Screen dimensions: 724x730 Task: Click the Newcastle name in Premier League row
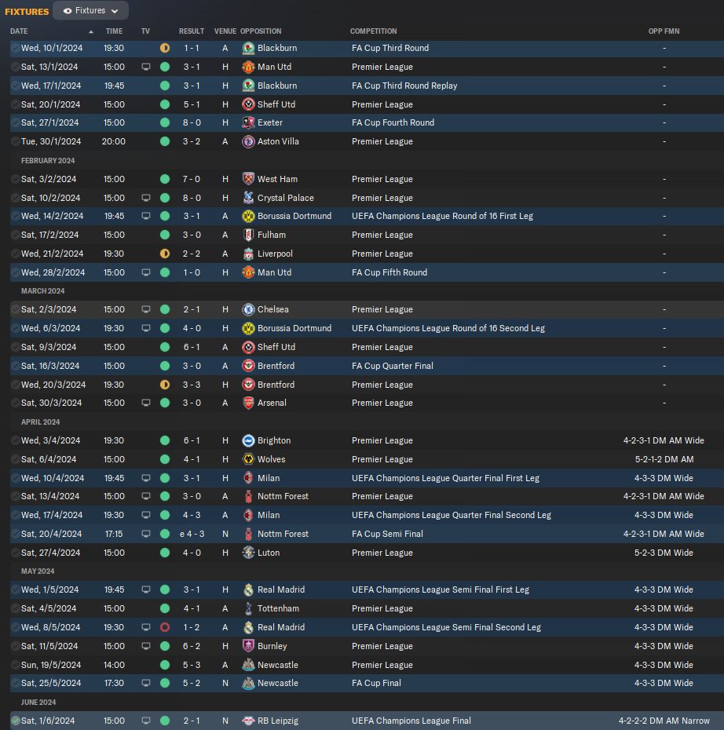tap(278, 665)
